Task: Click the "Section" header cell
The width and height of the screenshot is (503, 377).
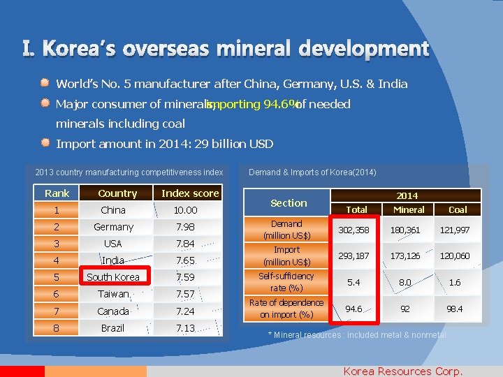Action: tap(287, 202)
